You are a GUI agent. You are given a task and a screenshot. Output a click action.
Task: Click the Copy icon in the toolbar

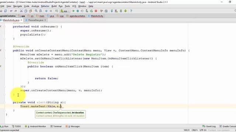[x=26, y=11]
